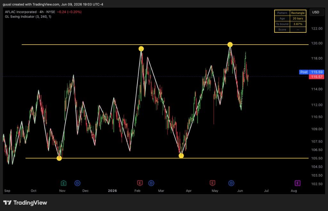
Task: Click the 'Feb' label on the time axis
Action: point(137,191)
